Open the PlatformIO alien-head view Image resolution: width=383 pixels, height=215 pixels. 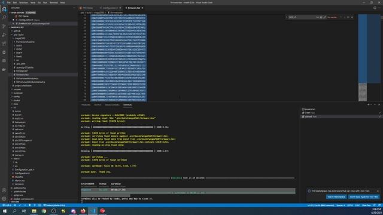pos(4,52)
